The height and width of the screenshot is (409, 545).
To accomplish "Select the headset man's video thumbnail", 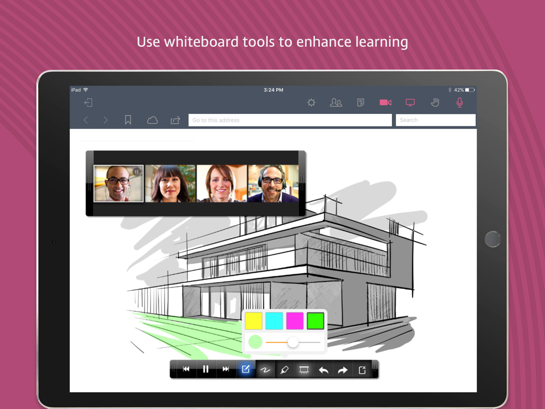I will [x=273, y=183].
